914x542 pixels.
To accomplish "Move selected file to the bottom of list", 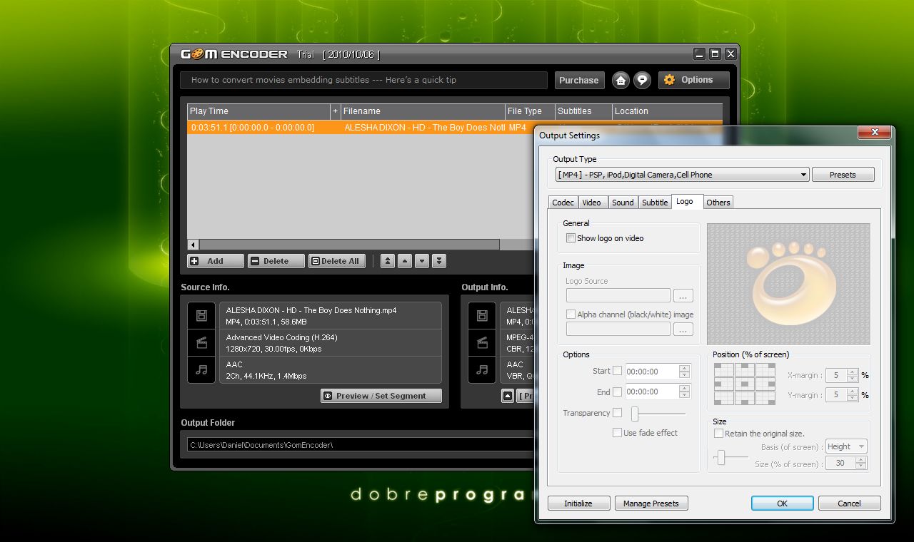I will click(x=439, y=261).
